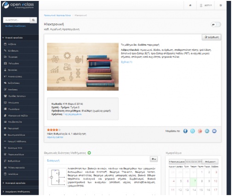The image size is (232, 196).
Task: Add a new thematic unit with green plus
Action: [x=89, y=153]
